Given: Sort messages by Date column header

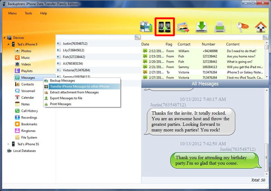Looking at the screenshot, I should coord(145,44).
